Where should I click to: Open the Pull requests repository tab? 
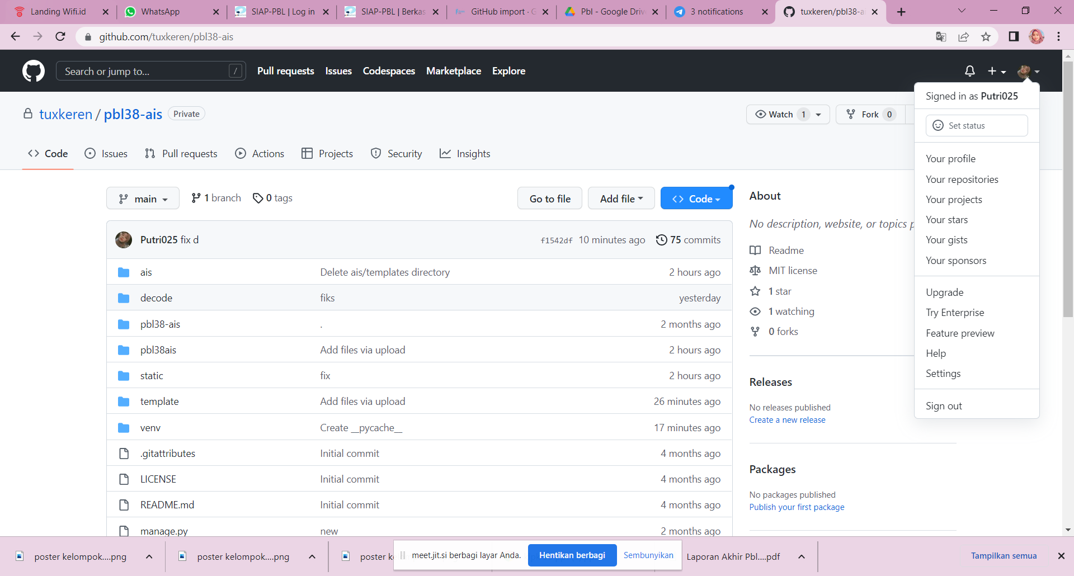[181, 154]
